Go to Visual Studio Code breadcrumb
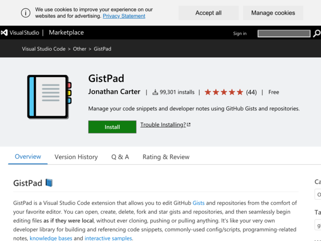The image size is (321, 241). tap(44, 49)
